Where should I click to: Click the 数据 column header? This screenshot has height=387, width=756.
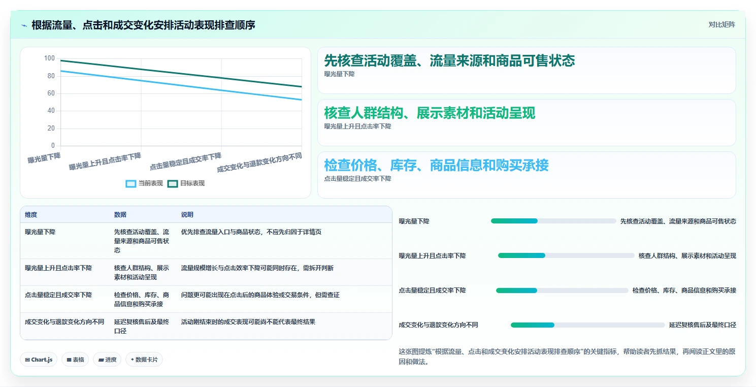[x=120, y=215]
